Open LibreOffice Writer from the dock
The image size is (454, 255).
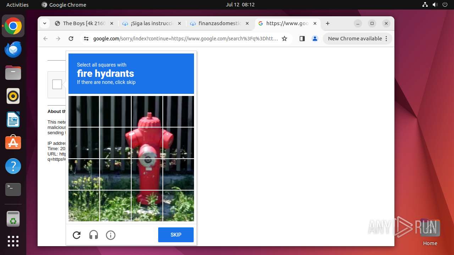pyautogui.click(x=13, y=120)
